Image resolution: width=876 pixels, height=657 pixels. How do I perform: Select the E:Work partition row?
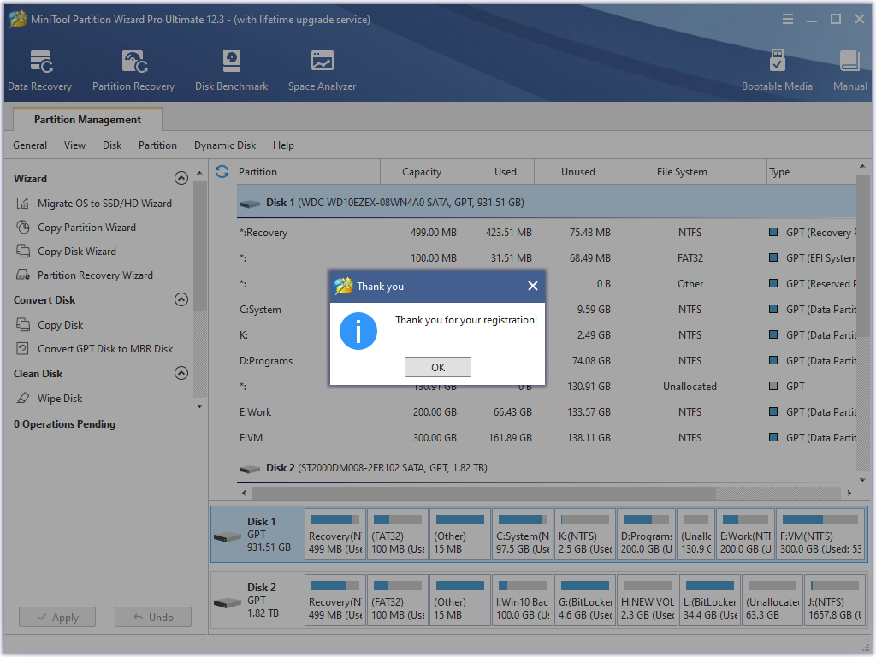pos(547,412)
